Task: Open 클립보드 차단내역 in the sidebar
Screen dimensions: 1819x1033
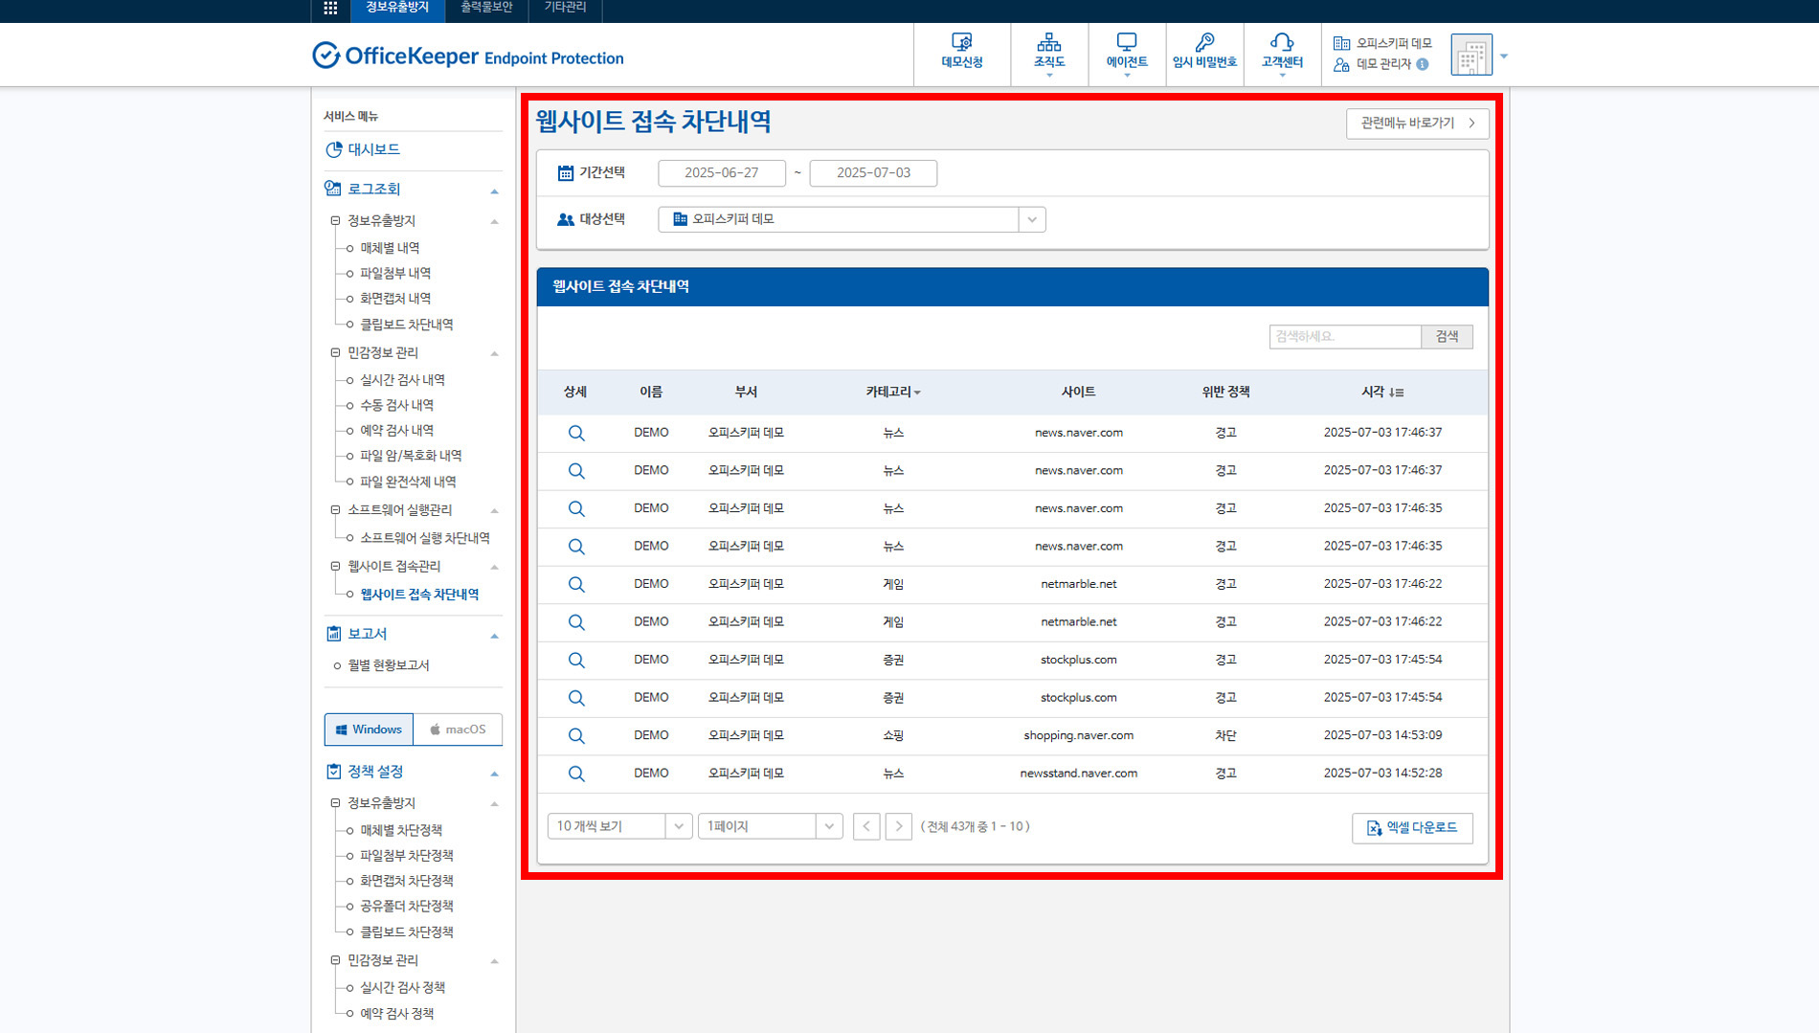Action: click(407, 325)
